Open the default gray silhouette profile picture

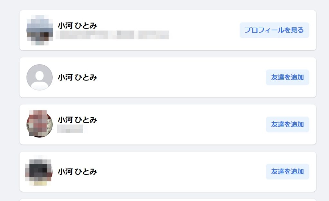pyautogui.click(x=40, y=77)
